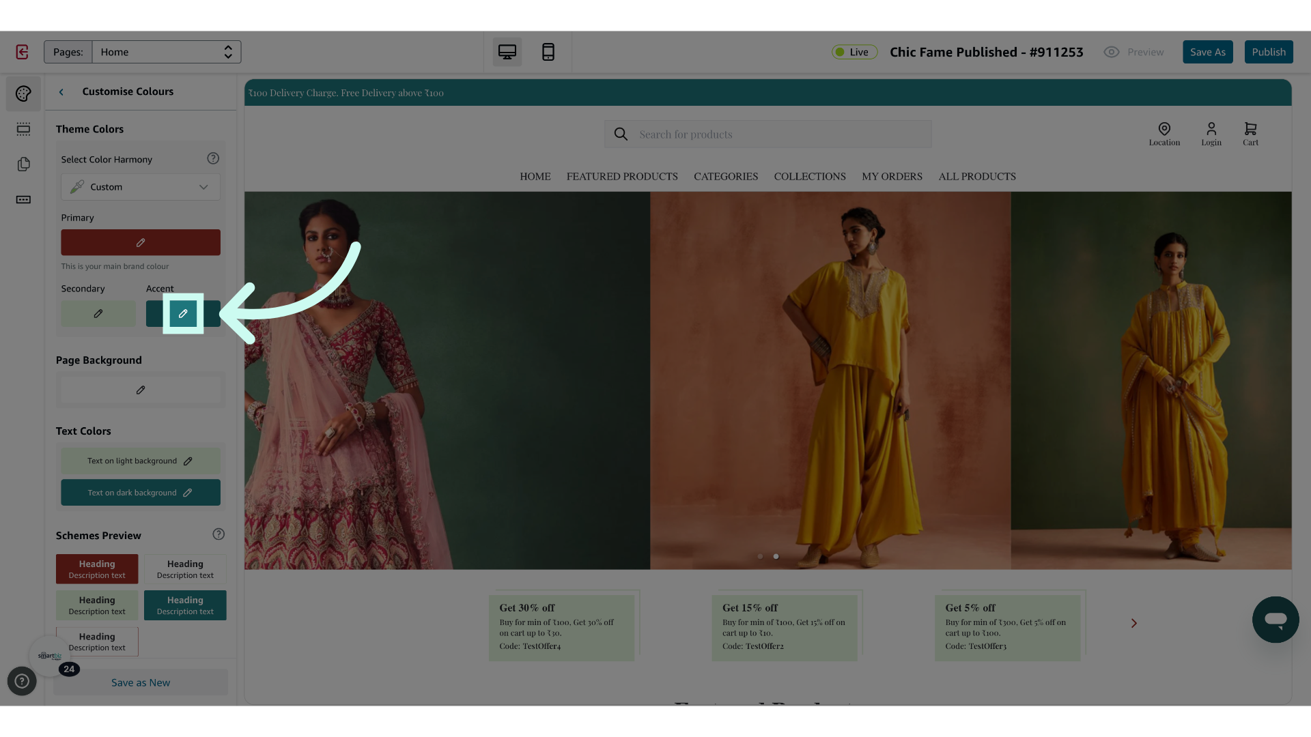The height and width of the screenshot is (737, 1311).
Task: Switch to desktop view icon
Action: [x=507, y=52]
